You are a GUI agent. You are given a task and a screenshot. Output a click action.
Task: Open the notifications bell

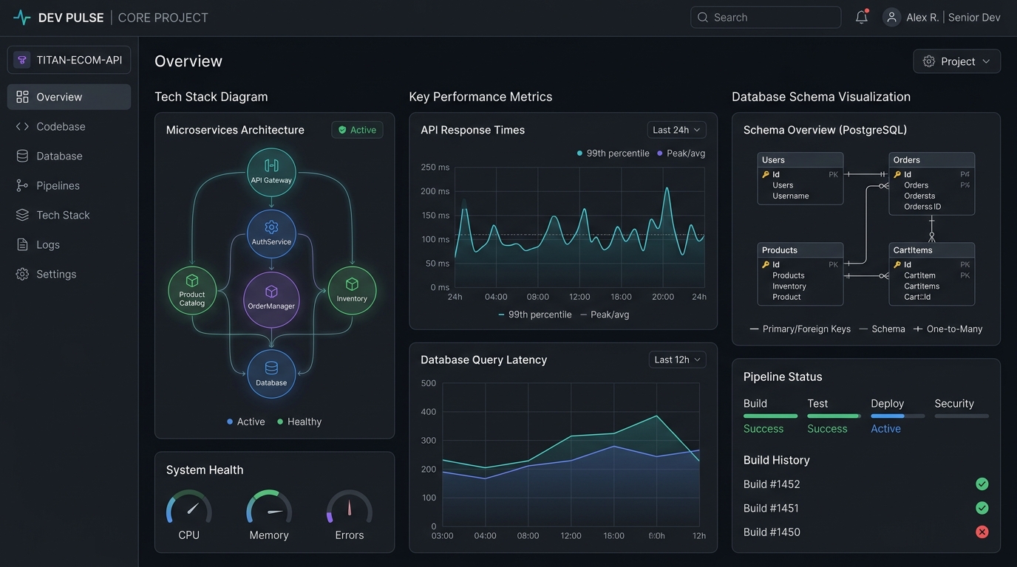[x=862, y=17]
